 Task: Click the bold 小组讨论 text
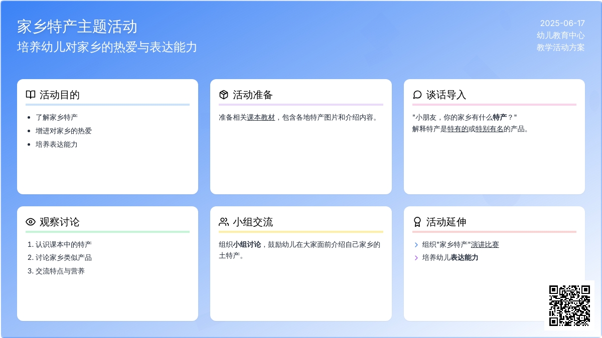pos(247,244)
